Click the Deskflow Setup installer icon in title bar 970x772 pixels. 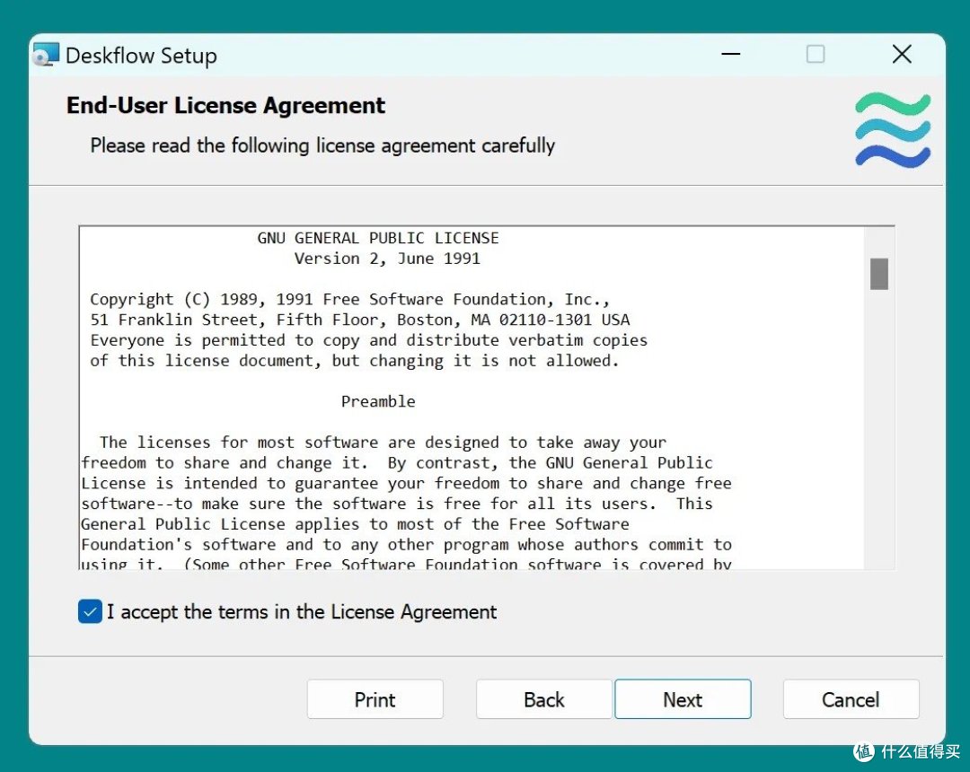(x=45, y=55)
